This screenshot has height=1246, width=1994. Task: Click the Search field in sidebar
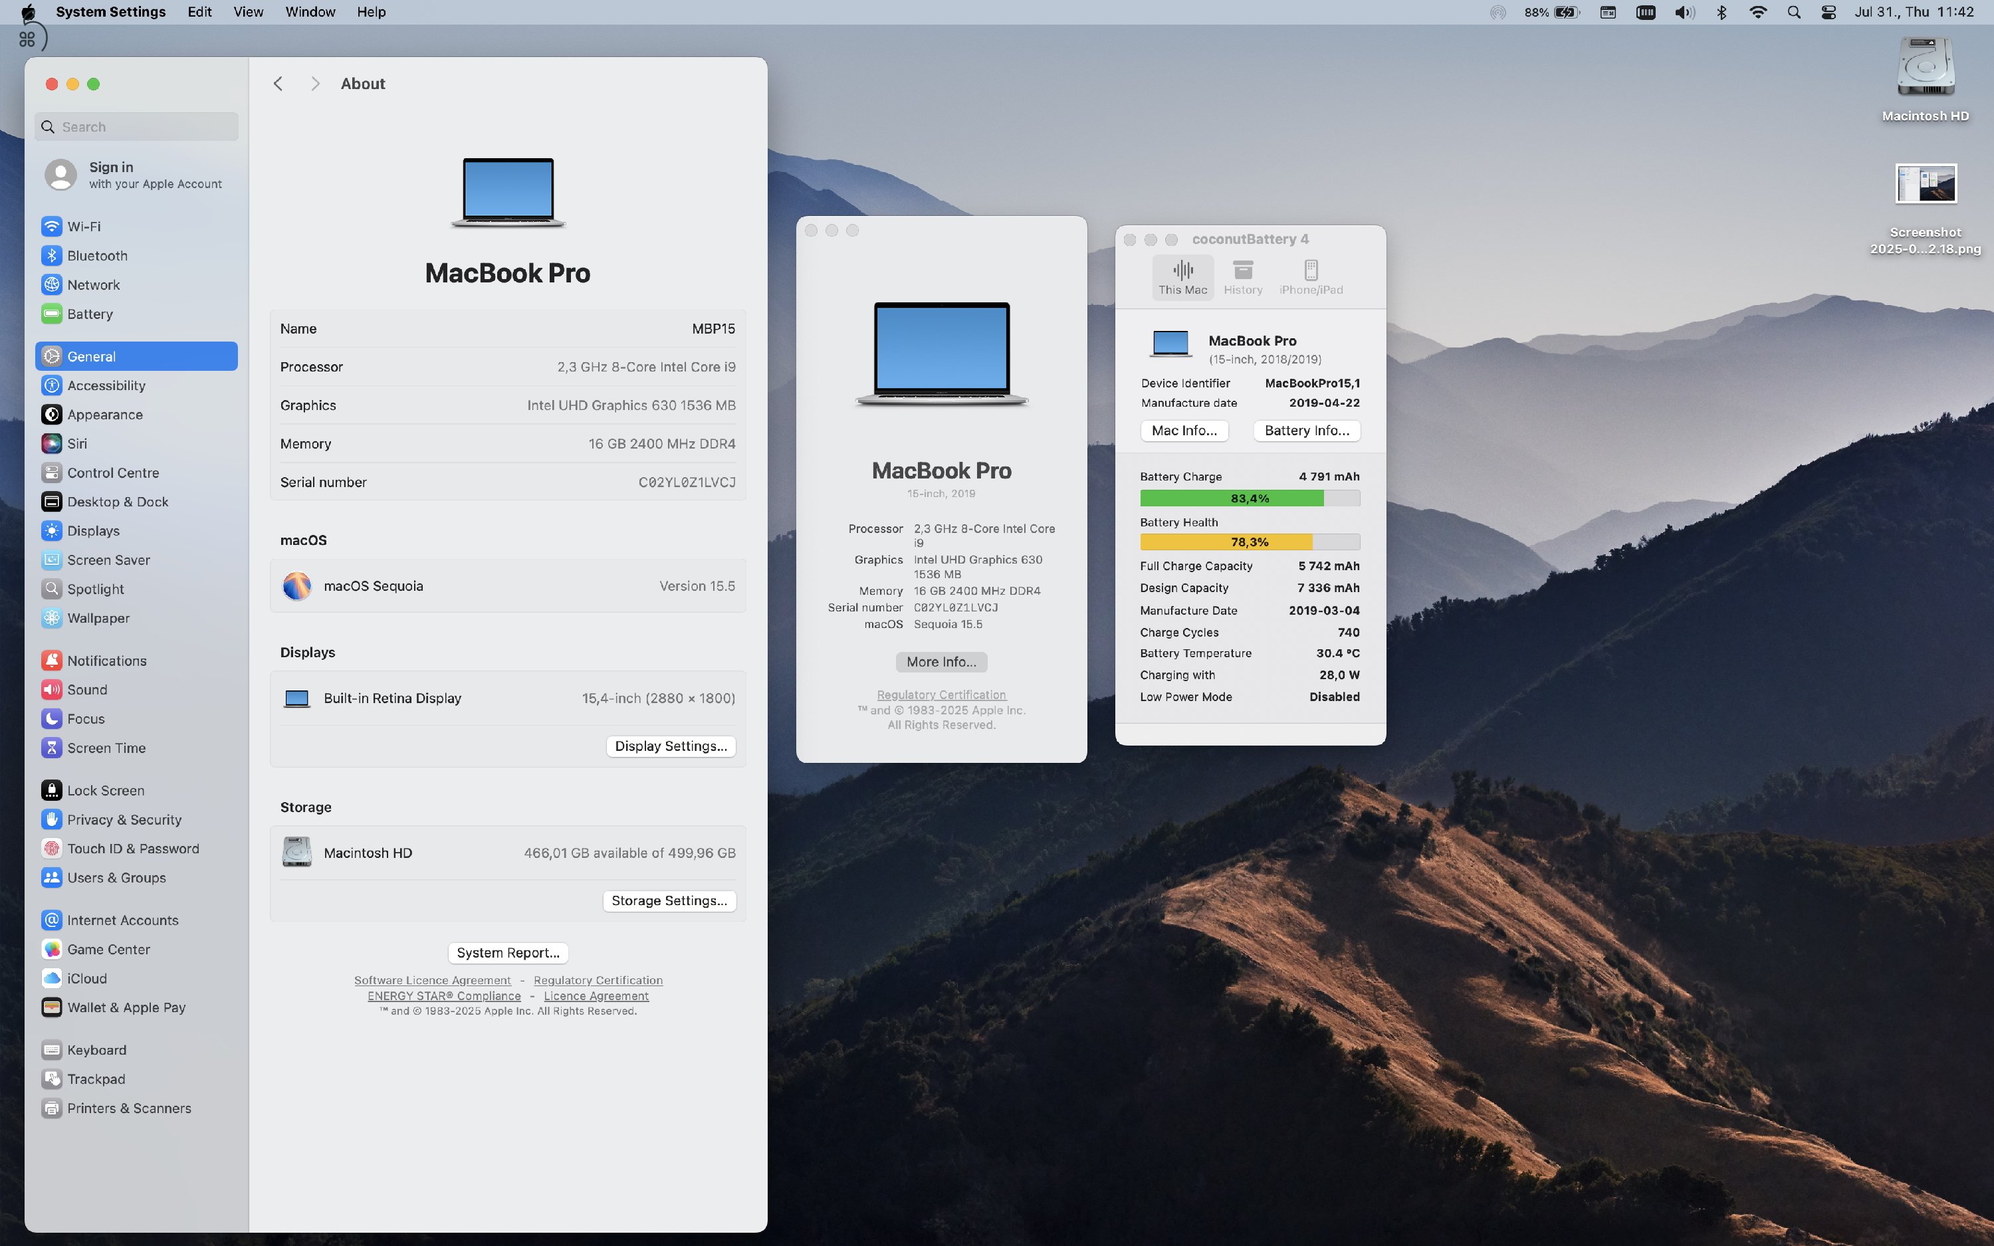pyautogui.click(x=137, y=127)
